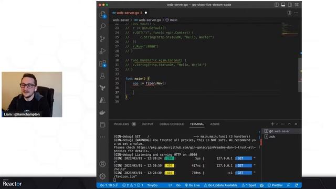Open the terminal launch profile dropdown
336x189 pixels.
(x=277, y=124)
